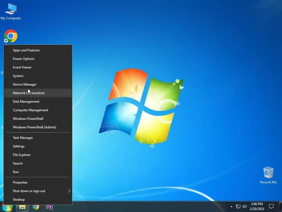
Task: Select Power Options in the context menu
Action: coord(38,59)
